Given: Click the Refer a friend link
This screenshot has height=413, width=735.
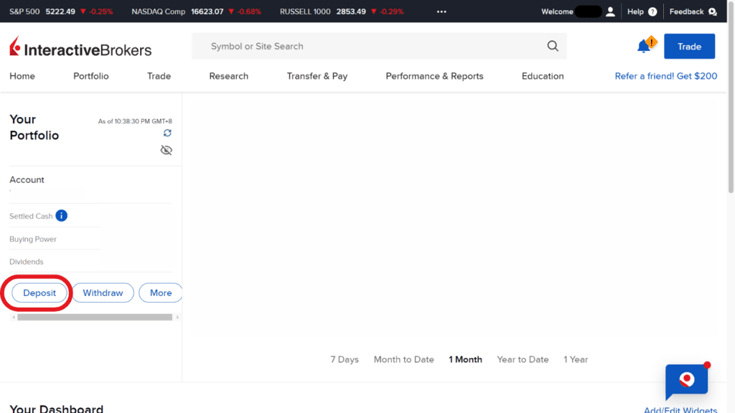Looking at the screenshot, I should click(x=665, y=76).
